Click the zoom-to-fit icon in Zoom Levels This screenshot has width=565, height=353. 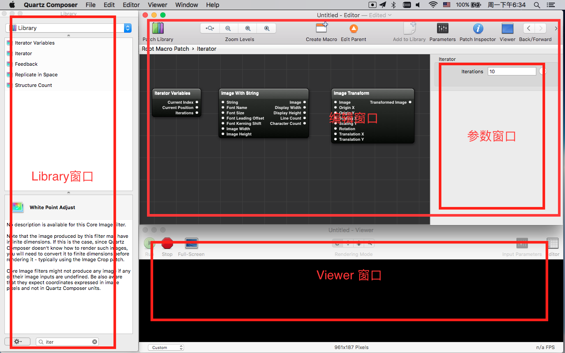pos(210,28)
